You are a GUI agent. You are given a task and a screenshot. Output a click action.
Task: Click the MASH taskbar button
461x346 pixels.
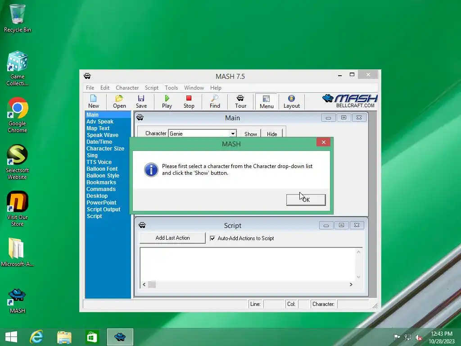point(120,337)
